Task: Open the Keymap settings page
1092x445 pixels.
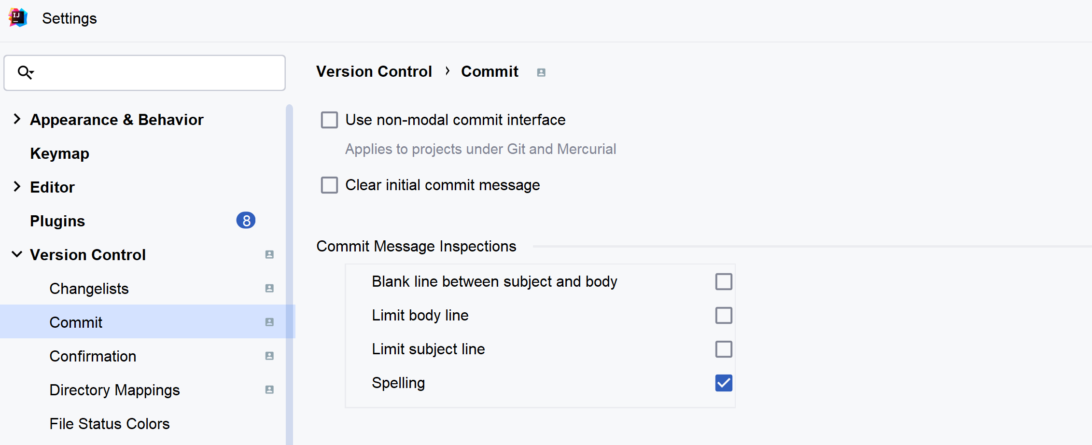Action: point(59,153)
